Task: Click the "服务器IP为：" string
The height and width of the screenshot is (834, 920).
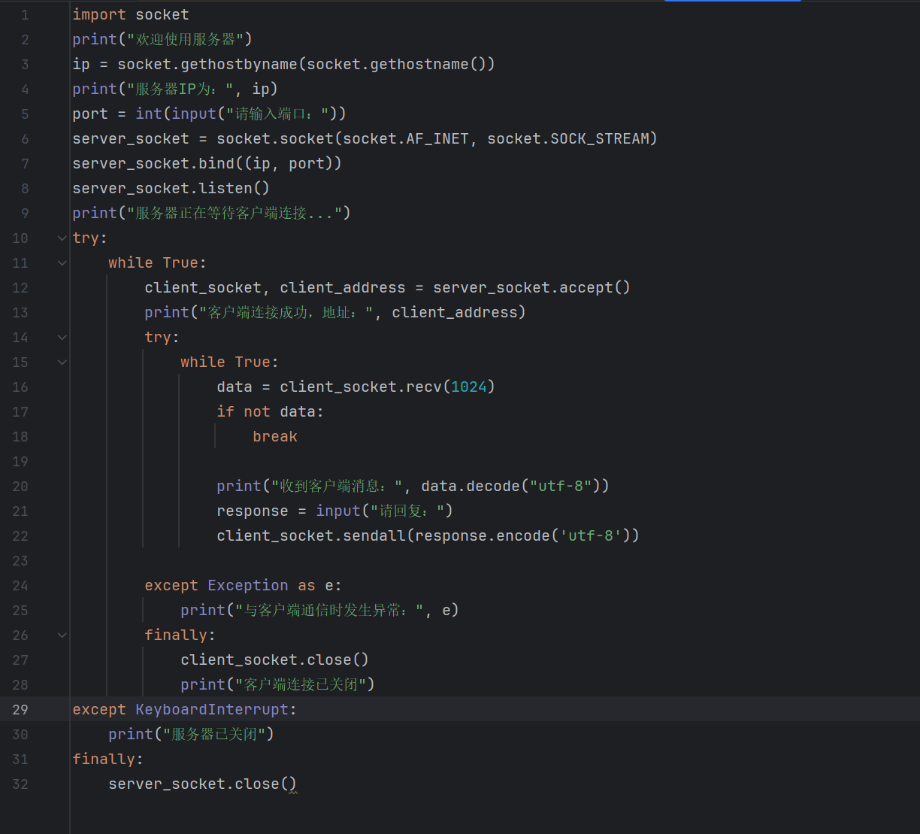Action: tap(180, 89)
